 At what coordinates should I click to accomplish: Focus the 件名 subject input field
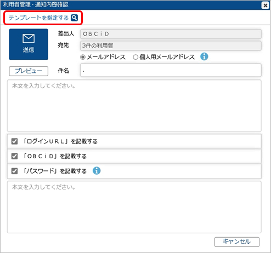click(171, 70)
